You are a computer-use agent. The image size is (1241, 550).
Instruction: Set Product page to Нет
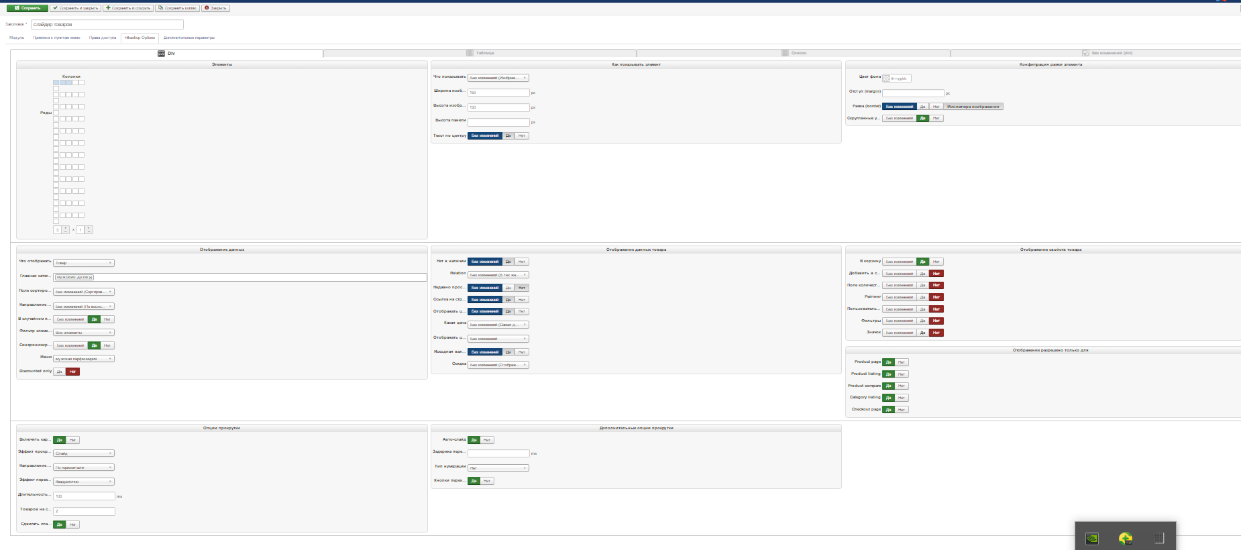902,362
